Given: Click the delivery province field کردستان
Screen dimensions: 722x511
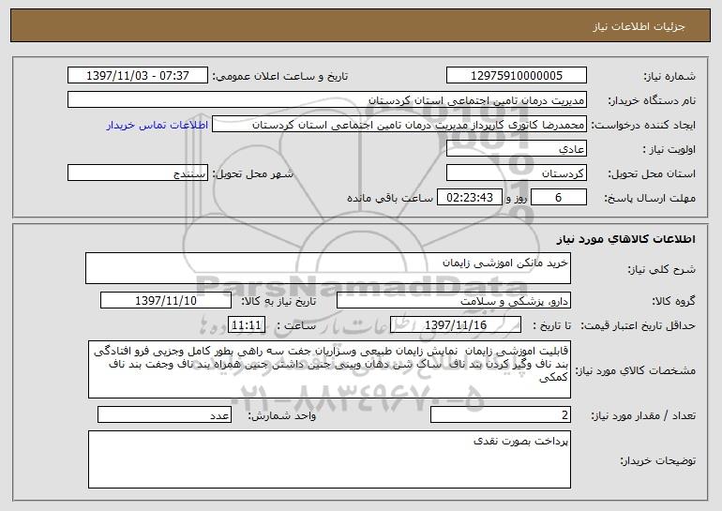Looking at the screenshot, I should point(516,173).
